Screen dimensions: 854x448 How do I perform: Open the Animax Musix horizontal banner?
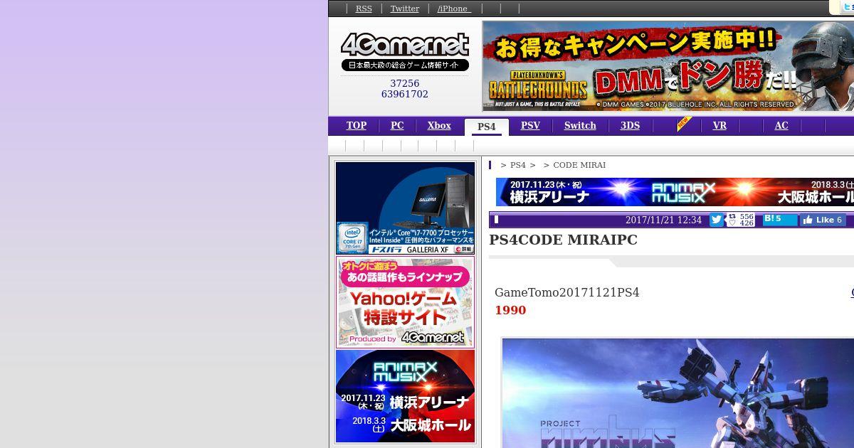coord(675,192)
